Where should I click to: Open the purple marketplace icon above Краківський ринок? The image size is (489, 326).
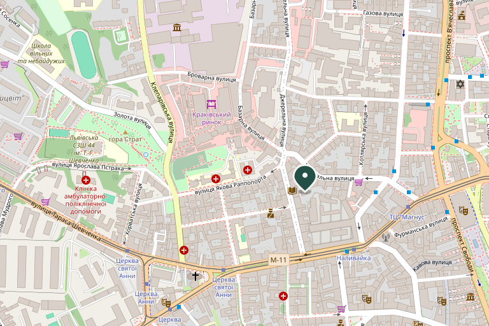point(211,104)
